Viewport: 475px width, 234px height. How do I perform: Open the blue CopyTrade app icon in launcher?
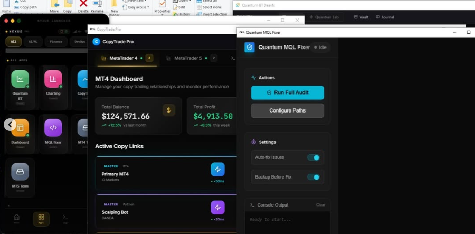[82, 79]
